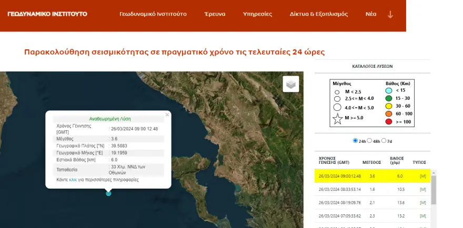This screenshot has height=228, width=463.
Task: Close the earthquake info popup
Action: point(167,114)
